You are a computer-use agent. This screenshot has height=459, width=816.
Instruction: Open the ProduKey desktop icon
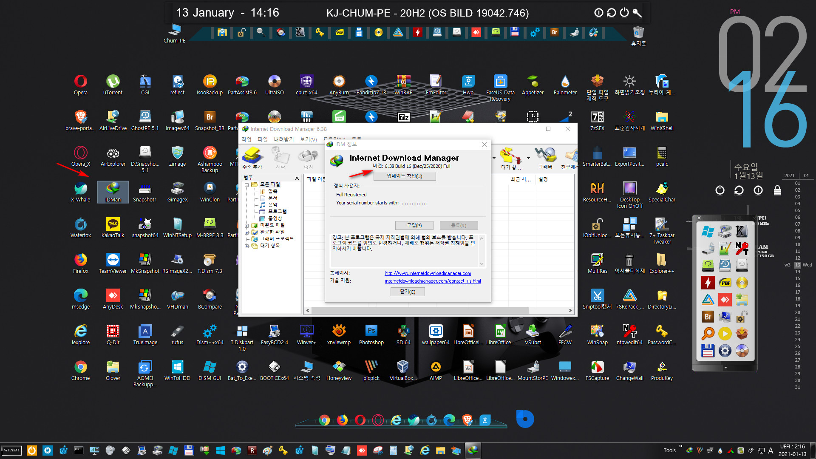tap(662, 371)
